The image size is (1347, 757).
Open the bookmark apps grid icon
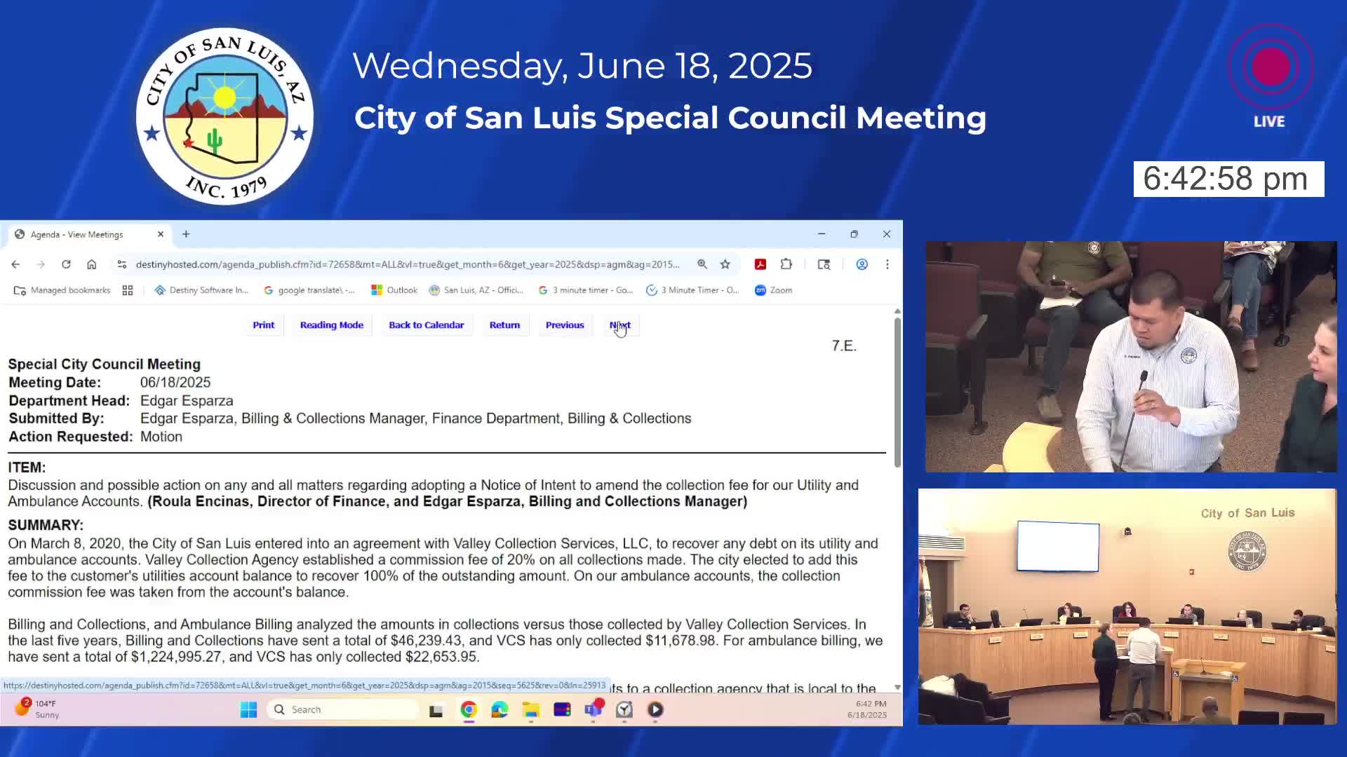[x=128, y=290]
